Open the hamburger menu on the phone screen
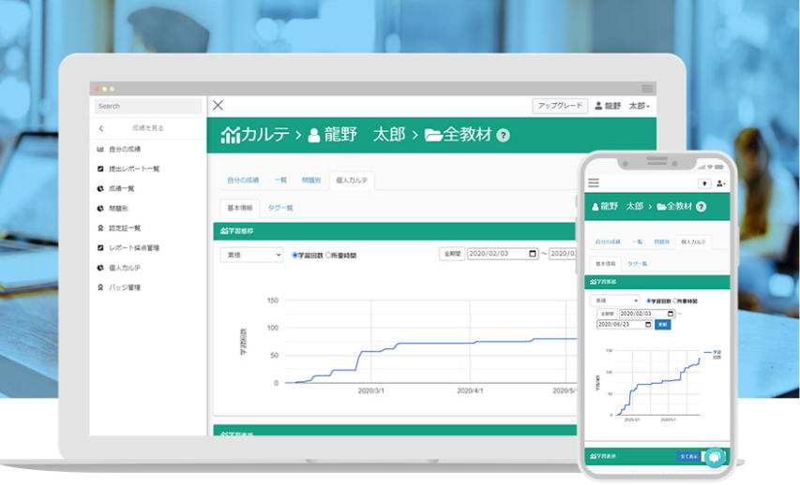Screen dimensions: 800x485 click(x=593, y=183)
